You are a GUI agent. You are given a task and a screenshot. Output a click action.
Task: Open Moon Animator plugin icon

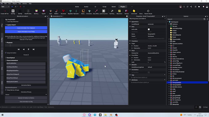coord(83,12)
